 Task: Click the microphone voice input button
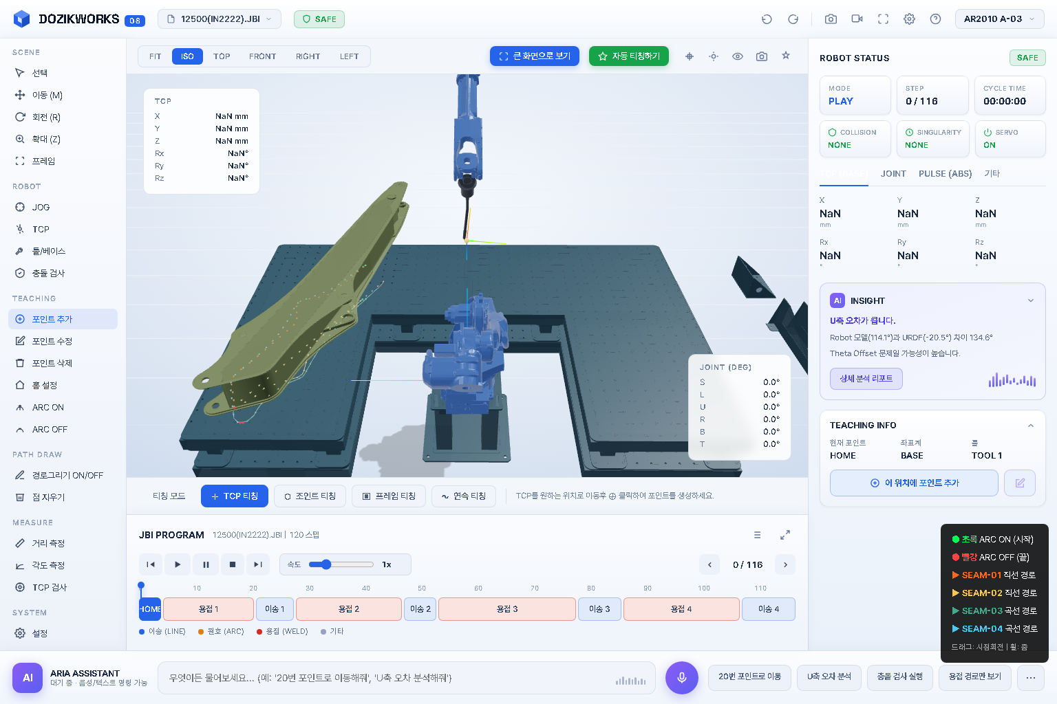682,678
